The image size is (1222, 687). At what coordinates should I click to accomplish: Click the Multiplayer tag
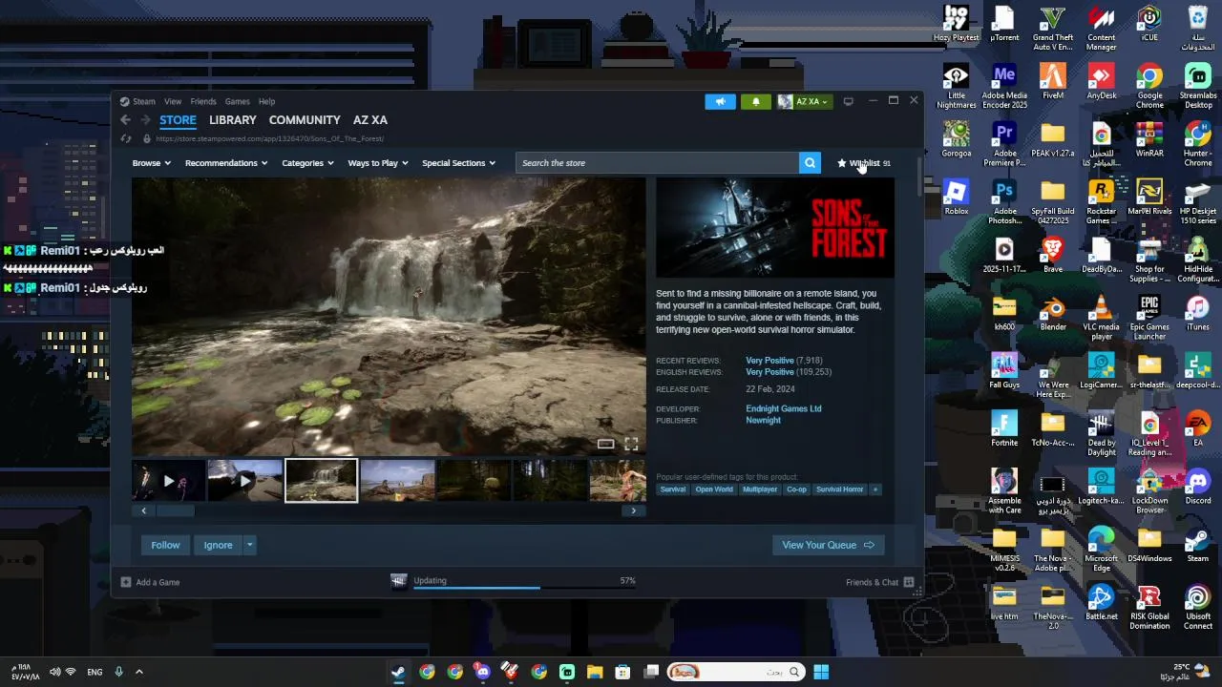tap(760, 489)
